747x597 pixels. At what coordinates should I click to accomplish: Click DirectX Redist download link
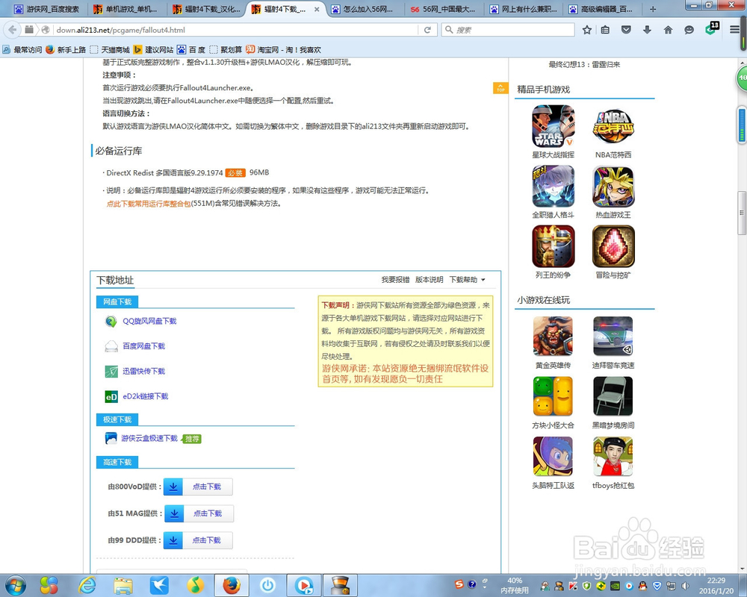(x=164, y=173)
